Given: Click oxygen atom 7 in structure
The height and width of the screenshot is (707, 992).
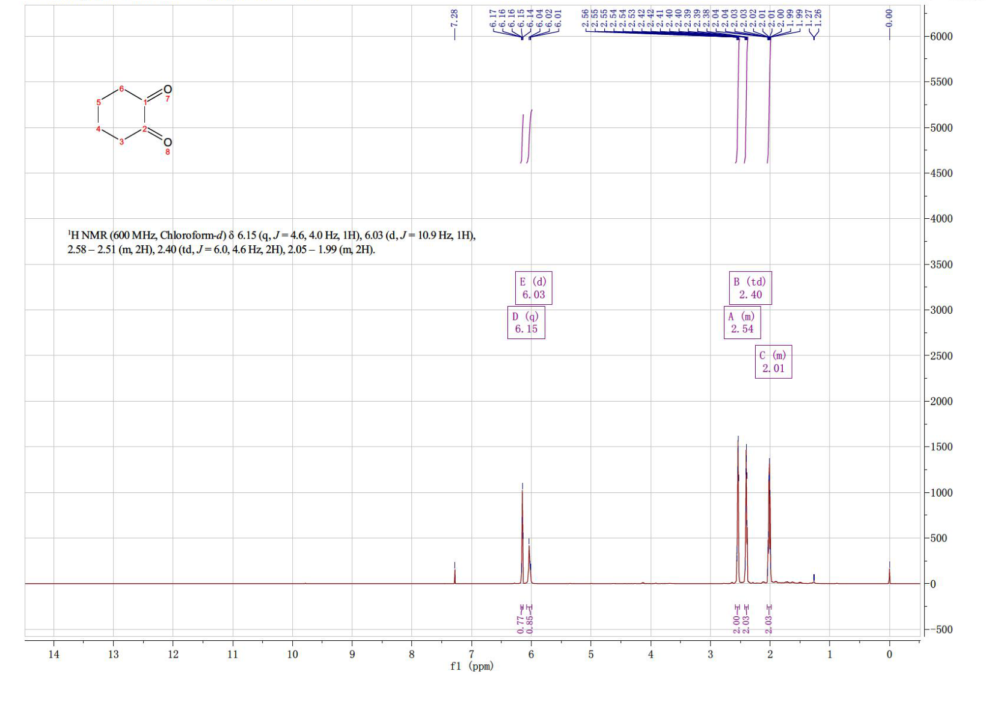Looking at the screenshot, I should click(167, 90).
